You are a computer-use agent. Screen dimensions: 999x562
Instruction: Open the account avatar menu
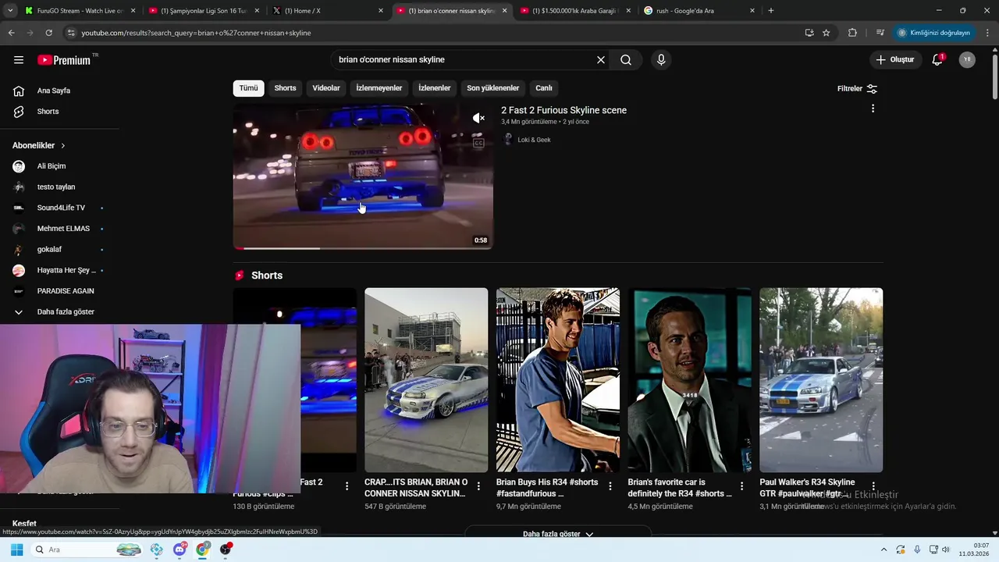(x=967, y=59)
